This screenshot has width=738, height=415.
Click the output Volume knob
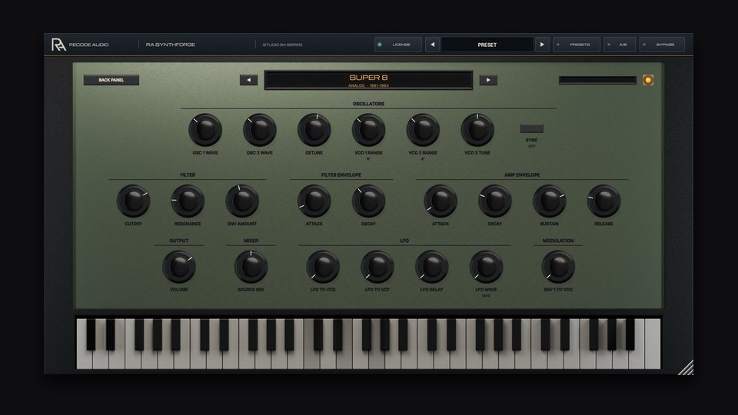tap(179, 267)
